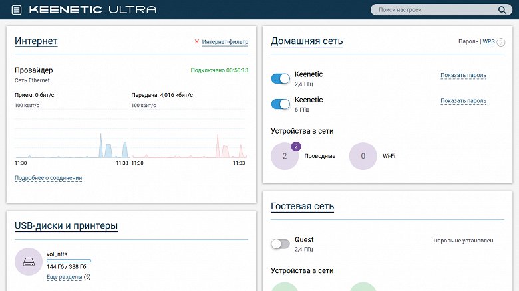519x291 pixels.
Task: Open the Домашняя сеть heading
Action: coord(307,41)
